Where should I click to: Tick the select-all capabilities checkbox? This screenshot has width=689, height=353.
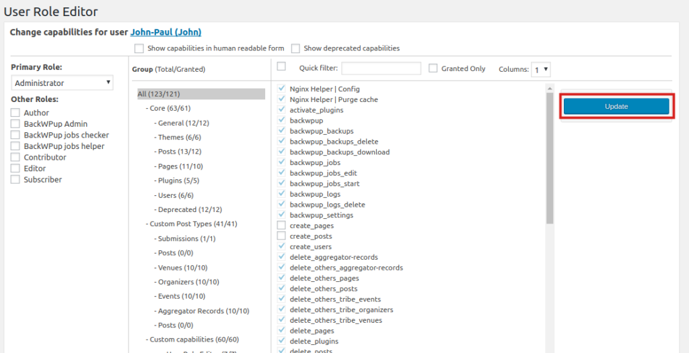pyautogui.click(x=281, y=66)
